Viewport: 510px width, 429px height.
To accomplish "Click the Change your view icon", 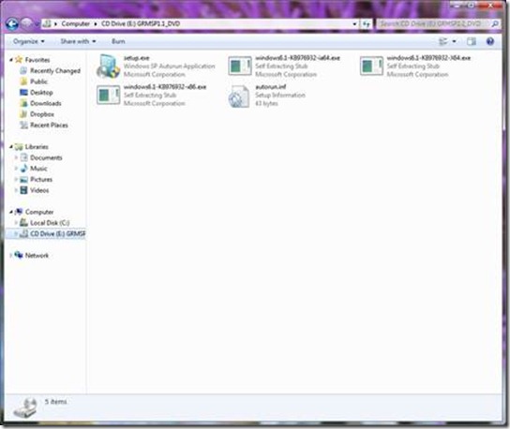I will point(443,41).
